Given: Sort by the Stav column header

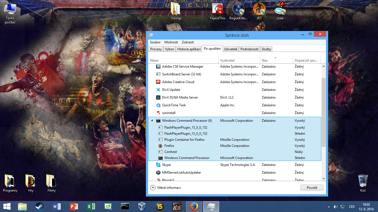Looking at the screenshot, I should [x=276, y=60].
